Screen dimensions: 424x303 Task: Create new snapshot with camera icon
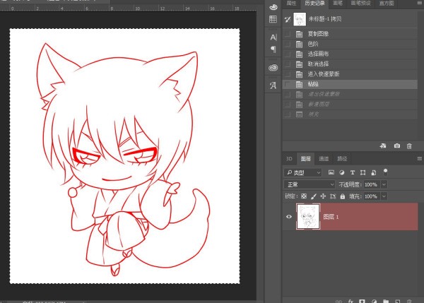[396, 145]
